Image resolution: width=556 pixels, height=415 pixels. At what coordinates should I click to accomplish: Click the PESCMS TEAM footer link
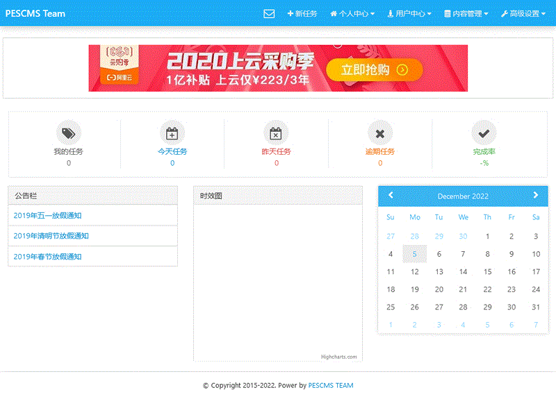[x=331, y=385]
